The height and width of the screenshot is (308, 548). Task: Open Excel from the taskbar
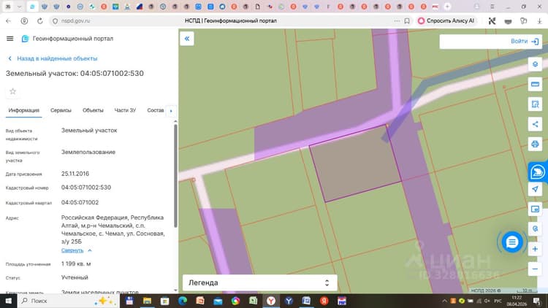(253, 301)
